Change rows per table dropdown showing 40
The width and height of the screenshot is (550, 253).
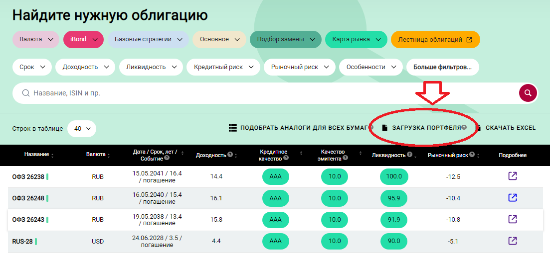point(82,128)
